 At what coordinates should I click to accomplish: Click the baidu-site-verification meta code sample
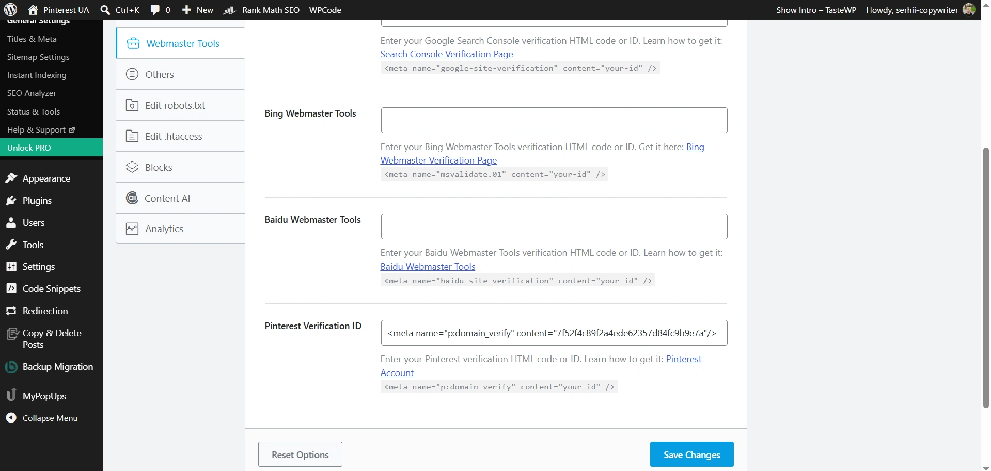pyautogui.click(x=518, y=281)
